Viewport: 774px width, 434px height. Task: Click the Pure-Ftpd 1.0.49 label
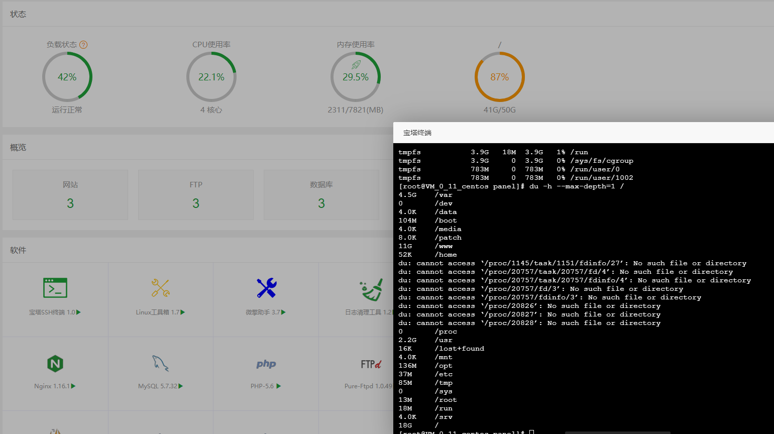pos(368,386)
